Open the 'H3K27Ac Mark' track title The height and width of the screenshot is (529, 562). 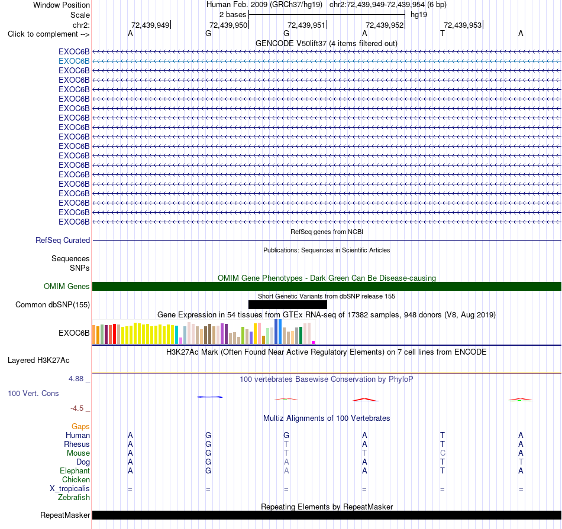click(326, 352)
